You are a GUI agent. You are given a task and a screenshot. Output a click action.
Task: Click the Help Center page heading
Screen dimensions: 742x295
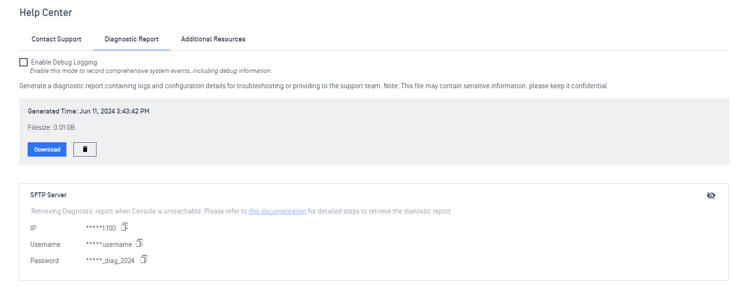[46, 13]
